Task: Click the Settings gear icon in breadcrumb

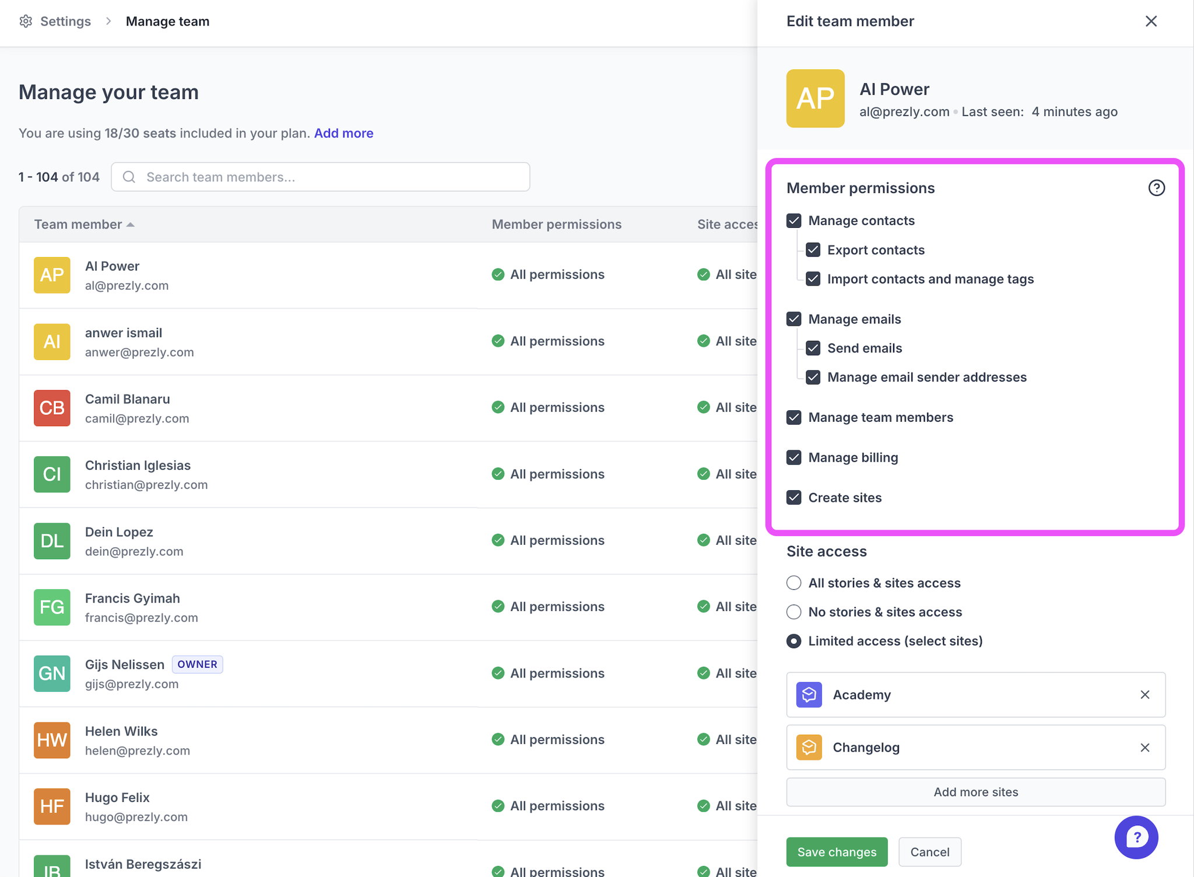Action: click(x=26, y=22)
